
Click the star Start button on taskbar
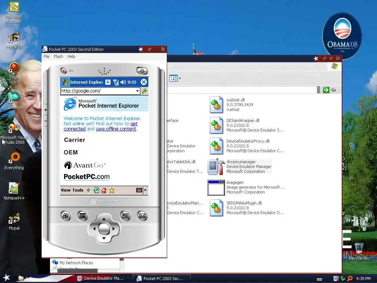click(6, 278)
